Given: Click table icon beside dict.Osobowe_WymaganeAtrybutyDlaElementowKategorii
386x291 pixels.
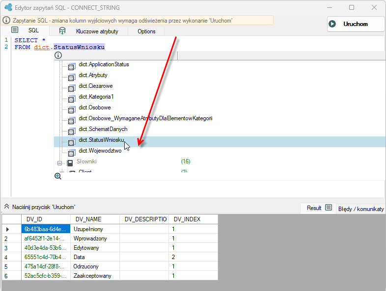Looking at the screenshot, I should 71,120.
